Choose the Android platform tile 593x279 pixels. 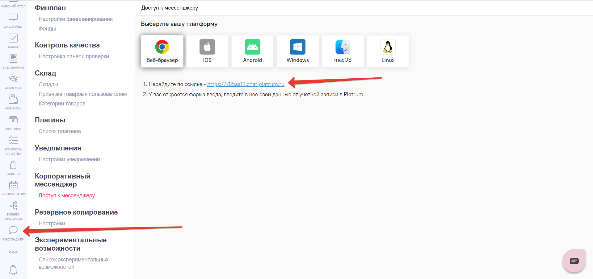252,51
